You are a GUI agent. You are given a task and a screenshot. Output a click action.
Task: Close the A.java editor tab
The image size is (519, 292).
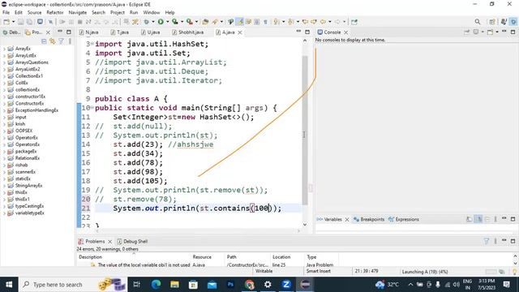tap(240, 32)
